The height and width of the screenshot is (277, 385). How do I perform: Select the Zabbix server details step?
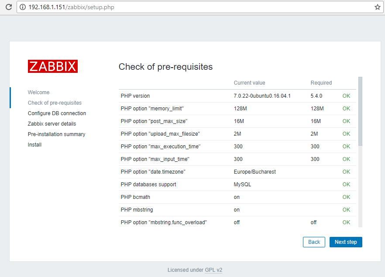point(52,124)
